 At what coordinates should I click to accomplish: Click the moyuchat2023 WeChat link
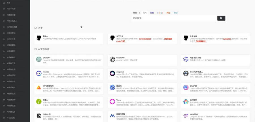point(145,39)
